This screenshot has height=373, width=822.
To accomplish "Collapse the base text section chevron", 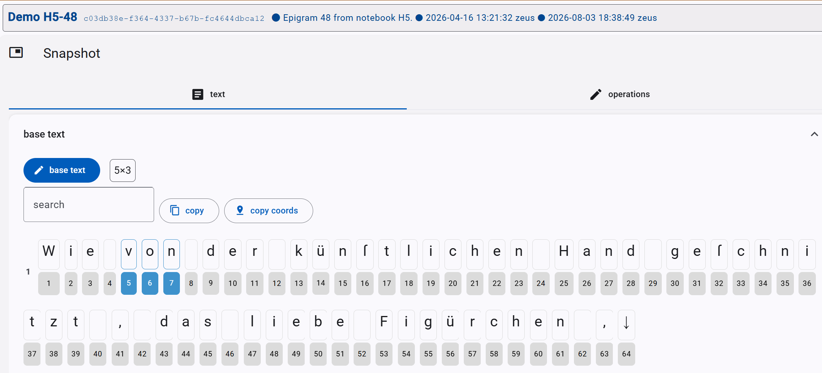I will coord(814,134).
